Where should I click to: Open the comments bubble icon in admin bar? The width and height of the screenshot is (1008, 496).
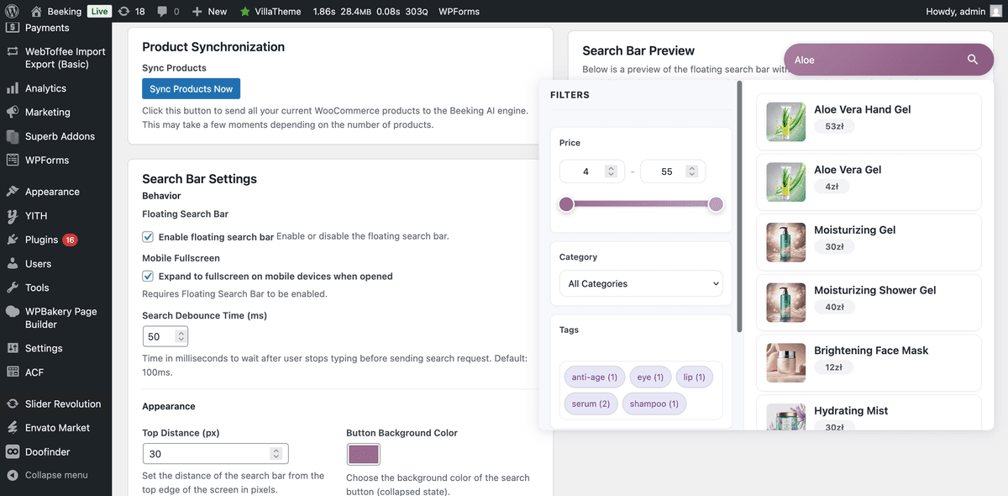click(163, 12)
